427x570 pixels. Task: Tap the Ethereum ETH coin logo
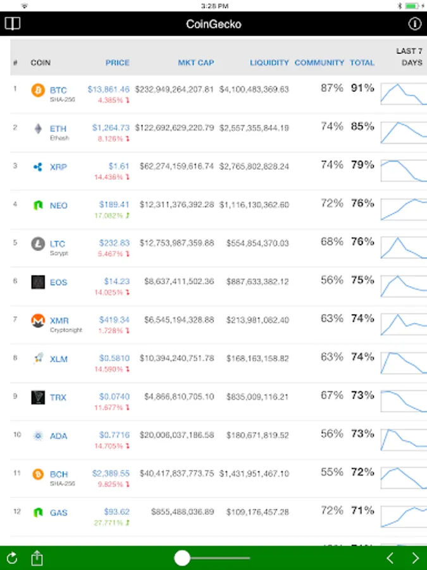pos(38,129)
